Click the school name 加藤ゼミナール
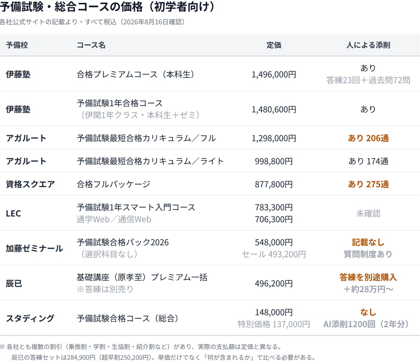The image size is (420, 363). (x=35, y=249)
